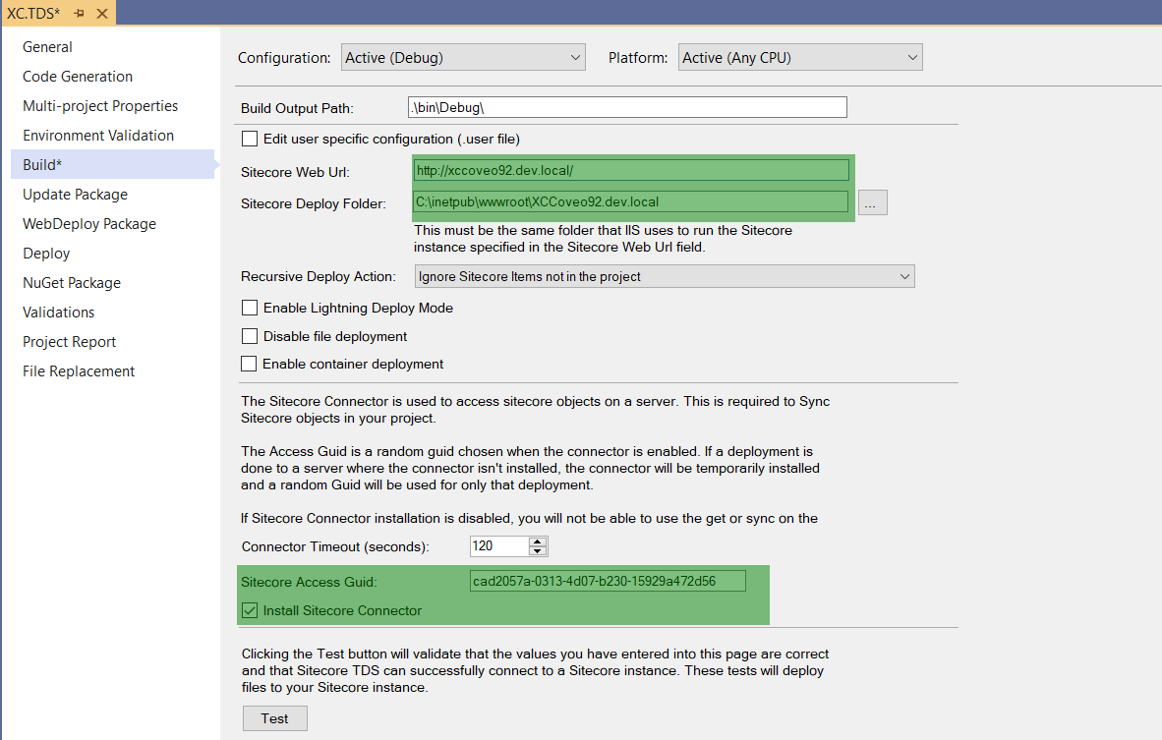The width and height of the screenshot is (1162, 740).
Task: Check Enable container deployment
Action: click(x=249, y=364)
